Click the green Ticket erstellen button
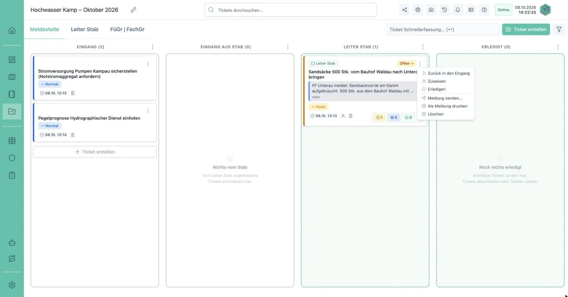The height and width of the screenshot is (297, 568). pyautogui.click(x=526, y=29)
